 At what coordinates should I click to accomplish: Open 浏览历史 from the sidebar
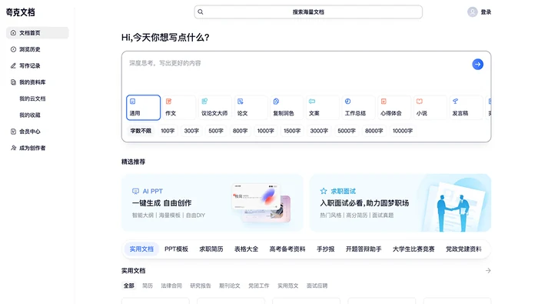click(38, 49)
